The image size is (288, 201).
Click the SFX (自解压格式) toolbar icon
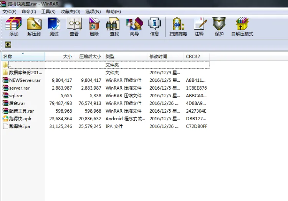click(x=242, y=23)
